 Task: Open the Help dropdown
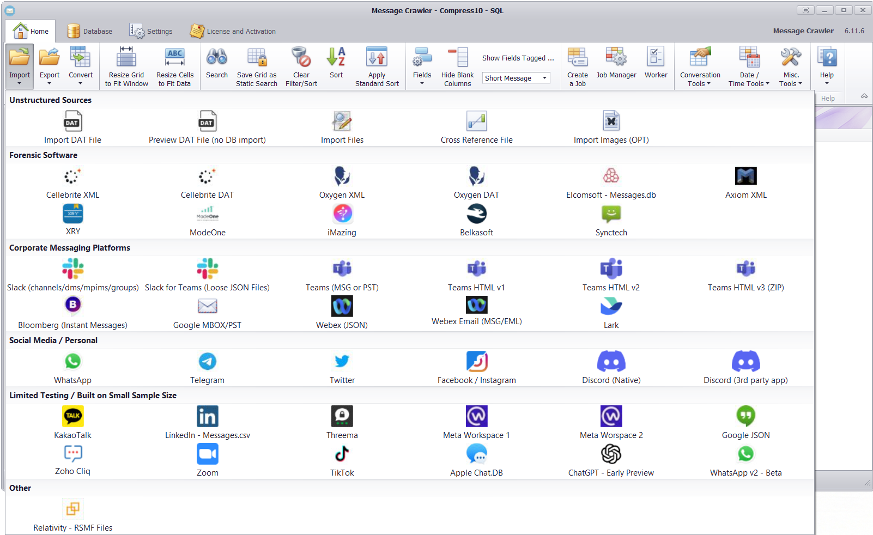point(827,66)
